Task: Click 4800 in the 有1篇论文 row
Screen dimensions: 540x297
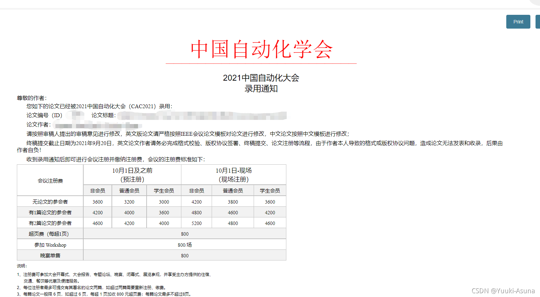Action: pyautogui.click(x=197, y=212)
